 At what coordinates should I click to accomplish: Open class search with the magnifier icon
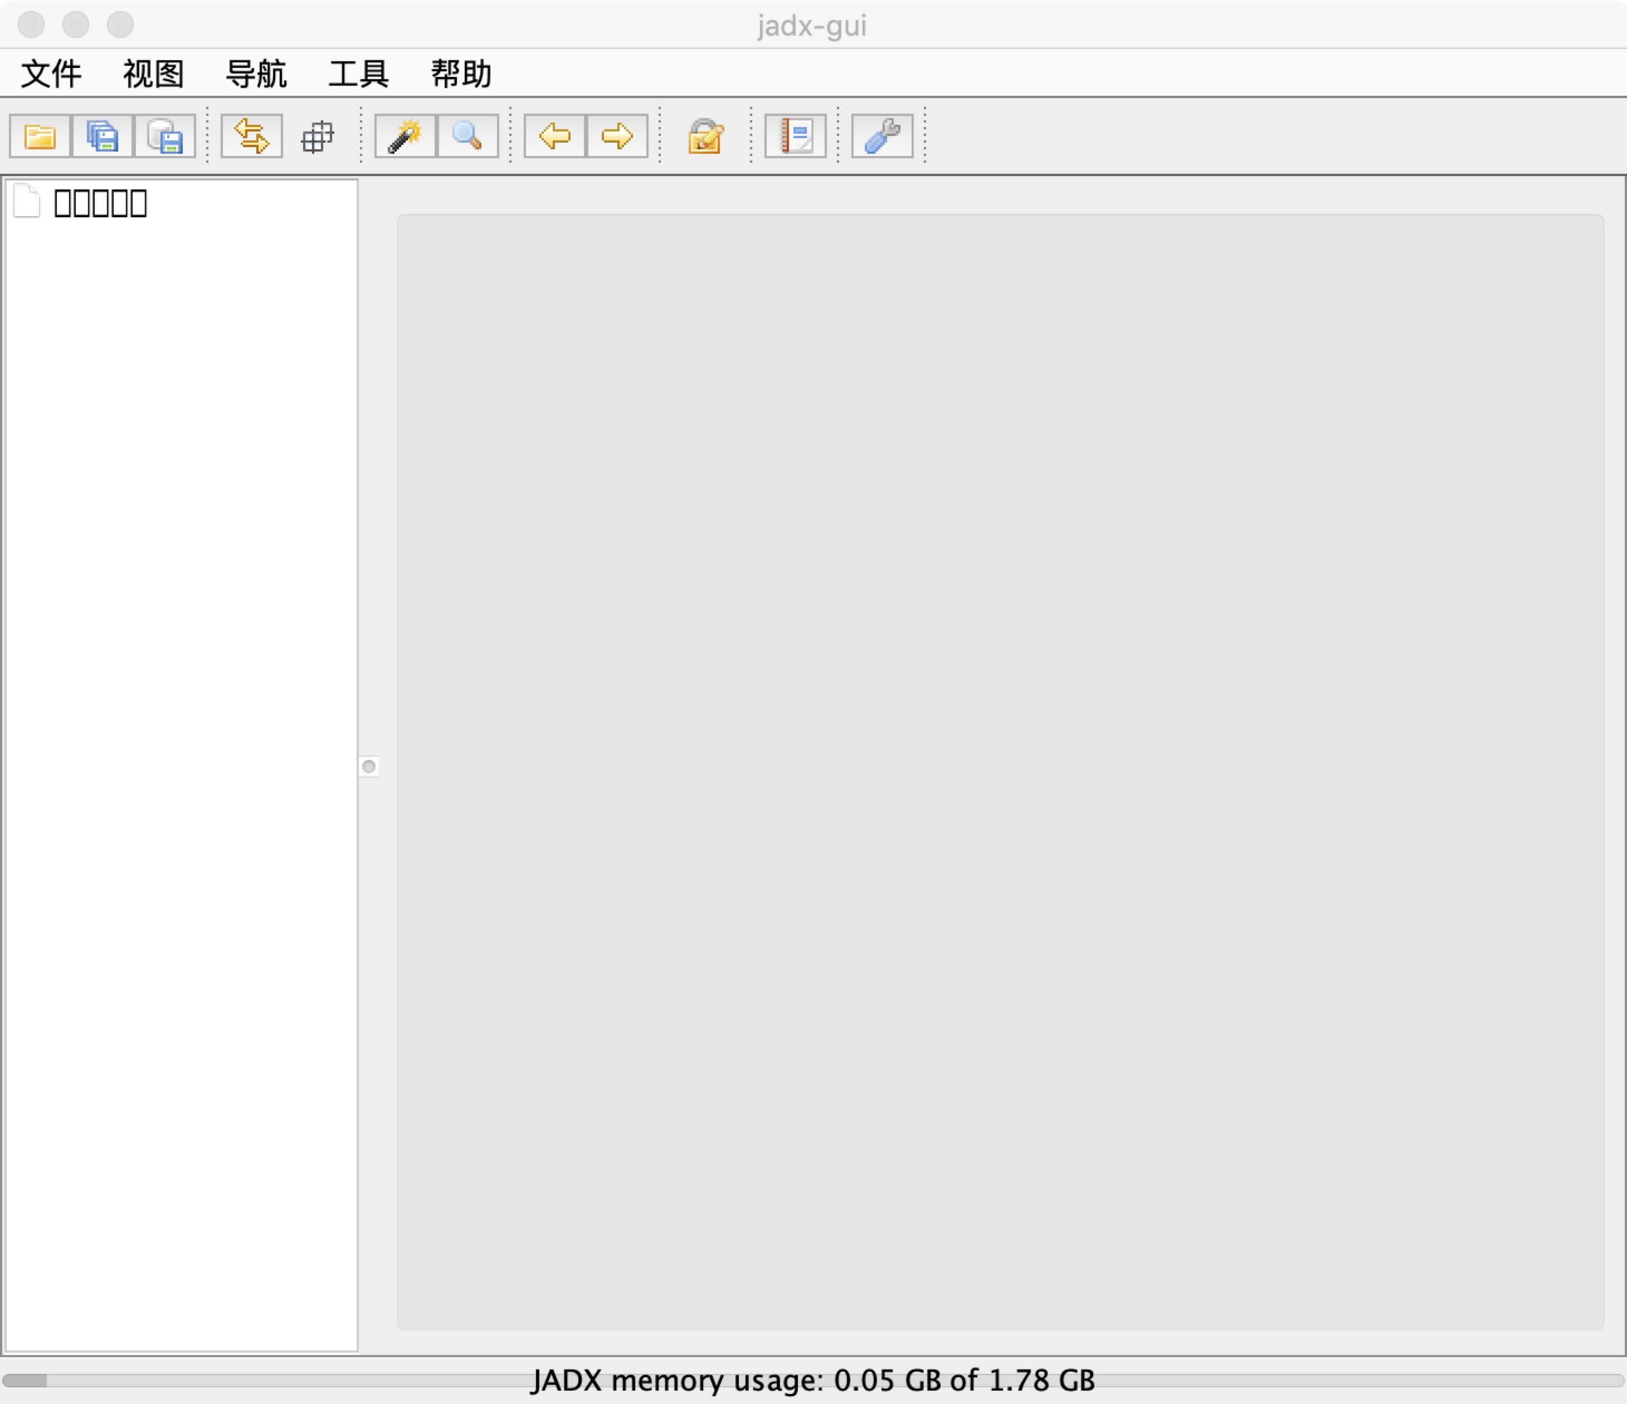point(467,136)
